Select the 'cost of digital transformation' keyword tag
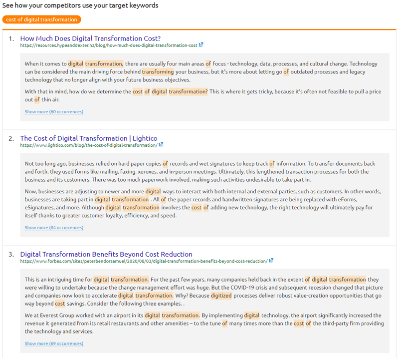The height and width of the screenshot is (358, 399). click(41, 19)
